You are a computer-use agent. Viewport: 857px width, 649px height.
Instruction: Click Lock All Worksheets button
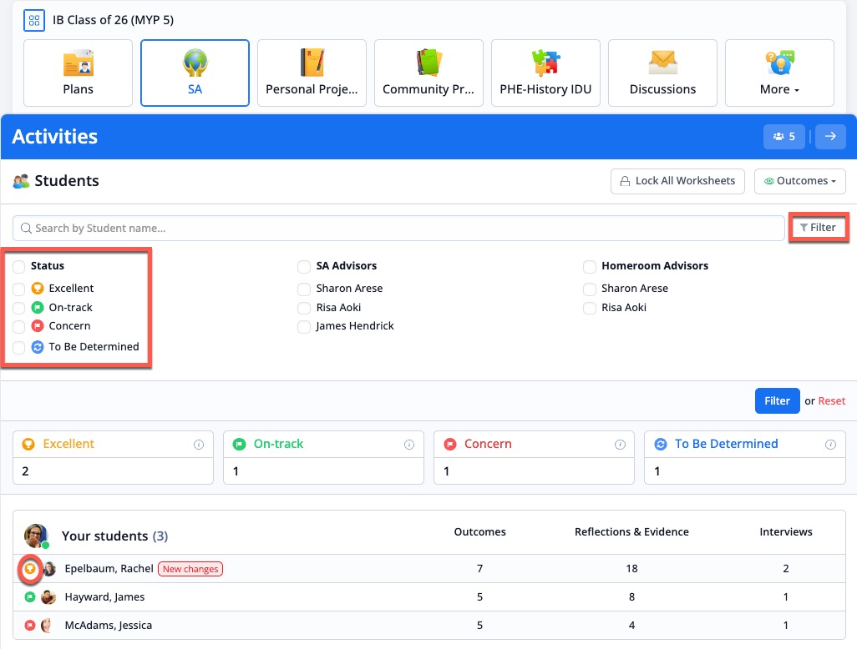pyautogui.click(x=677, y=181)
